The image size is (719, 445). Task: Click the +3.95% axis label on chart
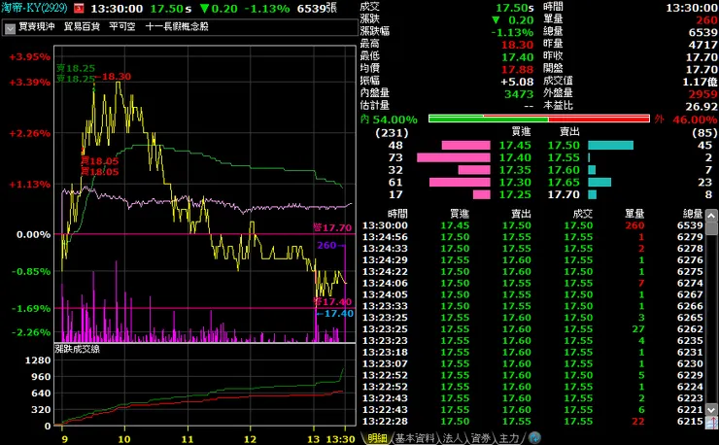(x=30, y=57)
